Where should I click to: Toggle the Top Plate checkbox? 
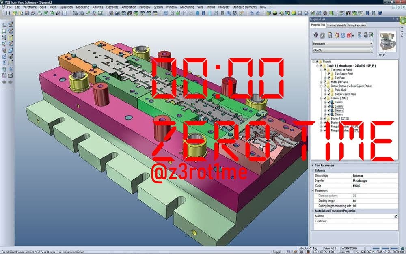(x=329, y=78)
